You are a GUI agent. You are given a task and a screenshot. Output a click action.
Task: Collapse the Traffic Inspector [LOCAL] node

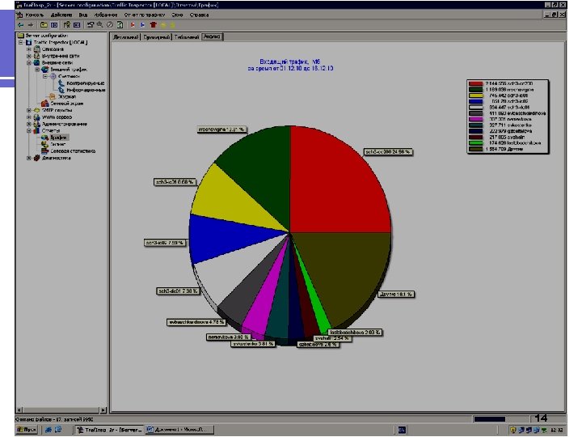21,42
